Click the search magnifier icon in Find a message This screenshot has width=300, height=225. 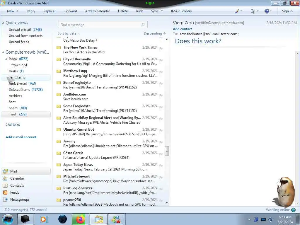(x=143, y=25)
